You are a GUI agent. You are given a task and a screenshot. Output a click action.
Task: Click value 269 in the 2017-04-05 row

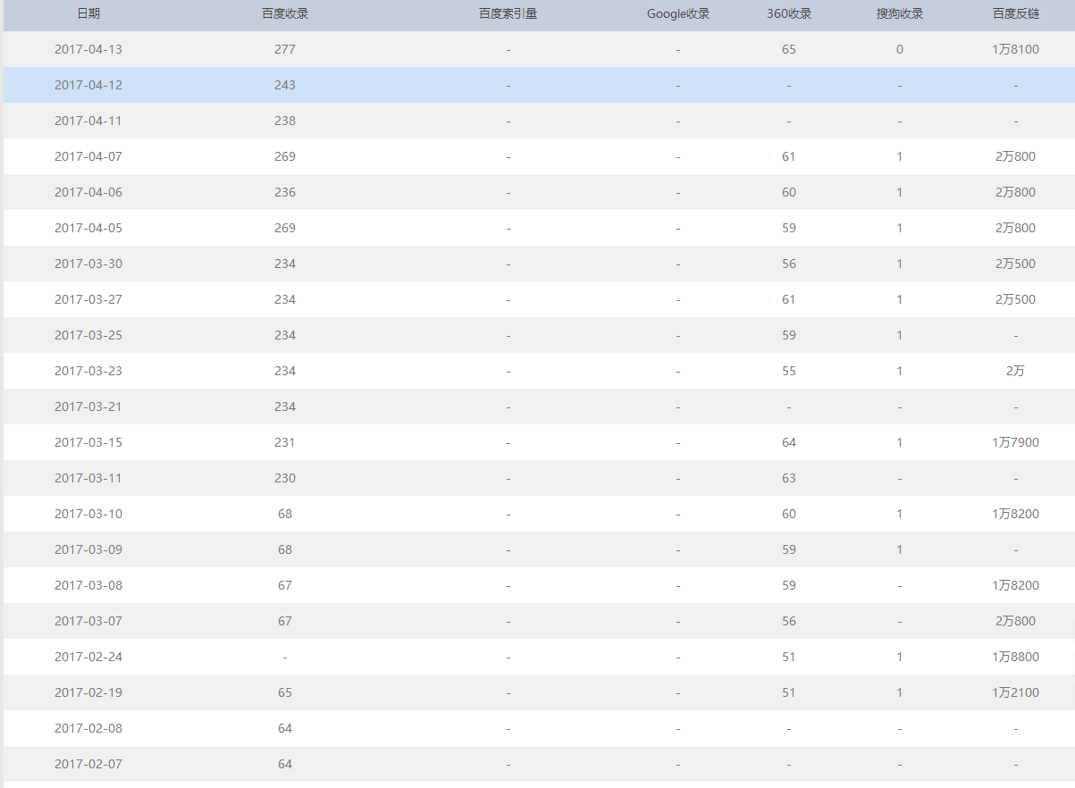click(285, 228)
